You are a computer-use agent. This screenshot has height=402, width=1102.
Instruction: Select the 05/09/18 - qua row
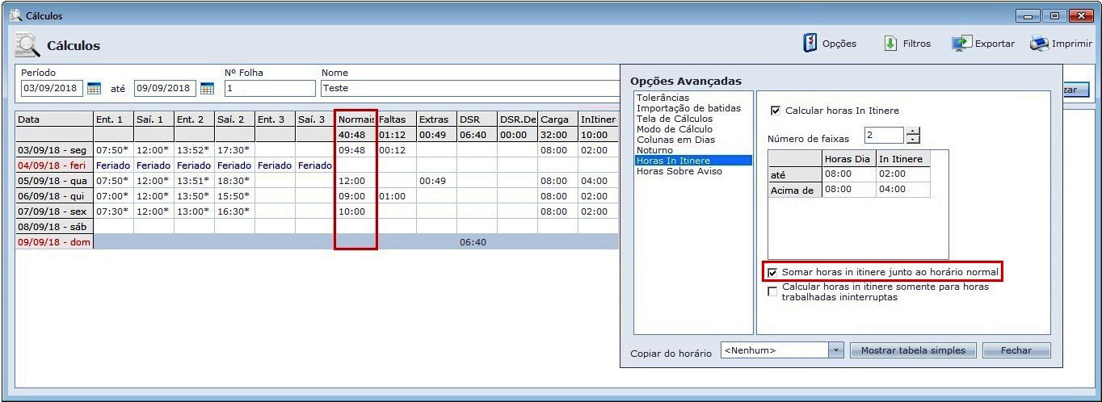[53, 181]
